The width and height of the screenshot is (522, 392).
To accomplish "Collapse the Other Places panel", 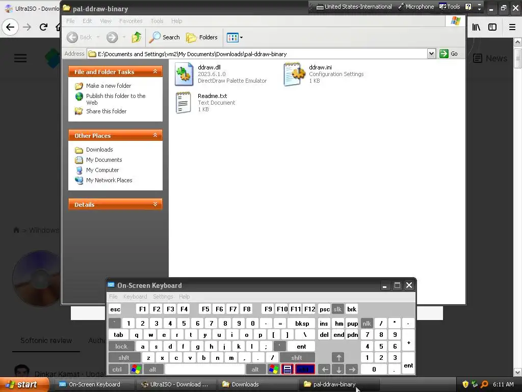I will 155,135.
